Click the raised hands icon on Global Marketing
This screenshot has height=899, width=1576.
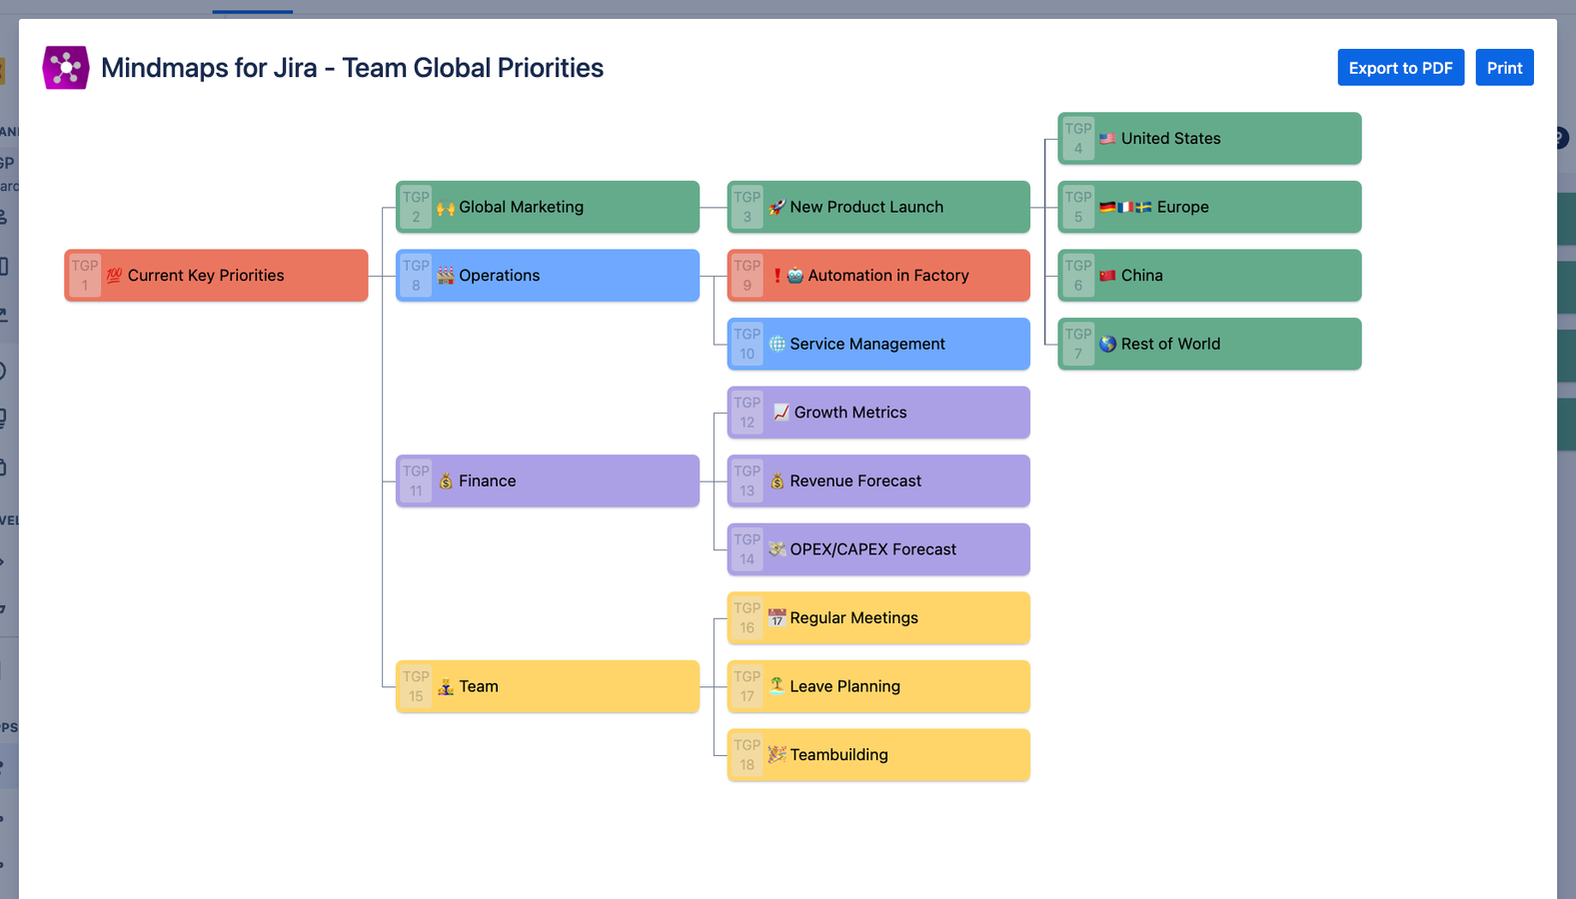coord(446,207)
